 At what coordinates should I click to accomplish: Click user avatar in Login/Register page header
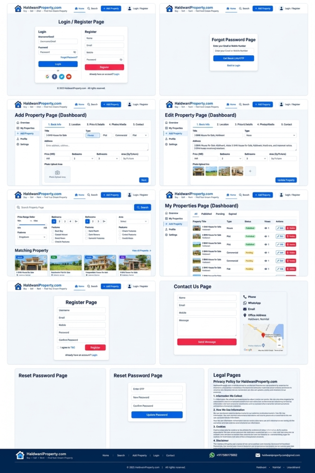point(130,8)
